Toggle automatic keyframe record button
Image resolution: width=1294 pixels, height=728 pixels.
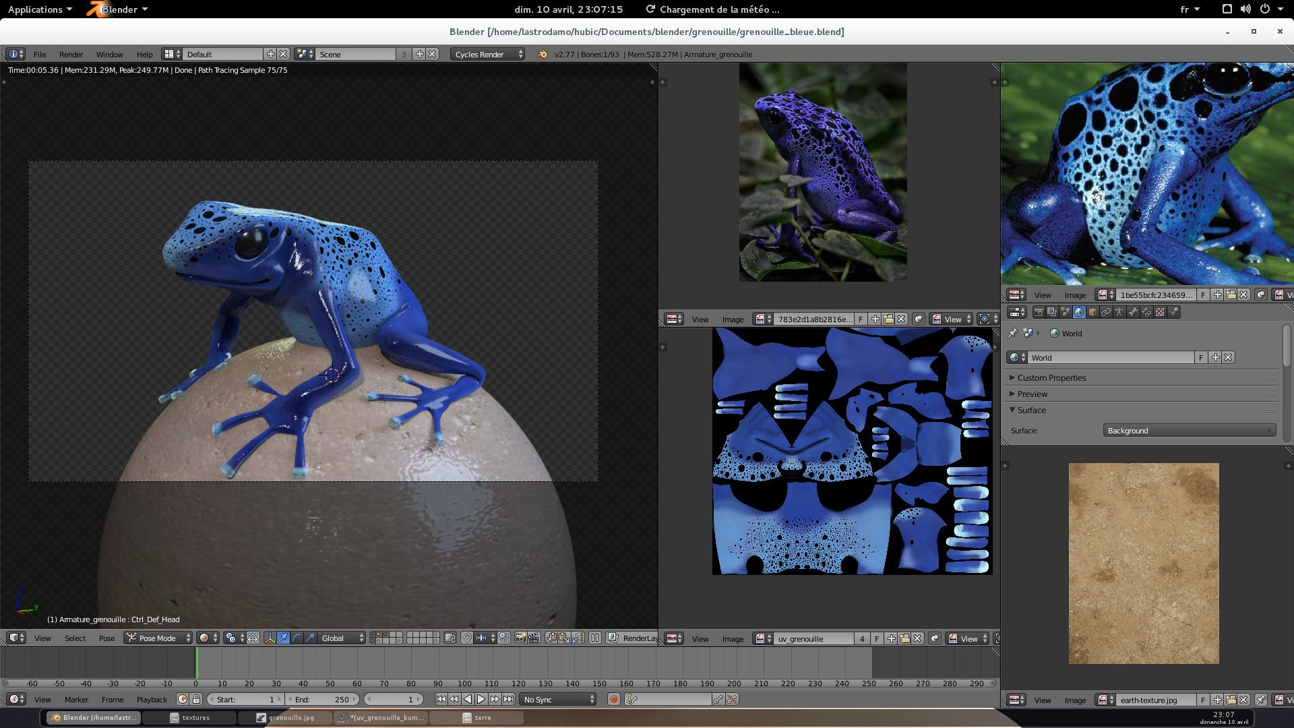point(614,700)
